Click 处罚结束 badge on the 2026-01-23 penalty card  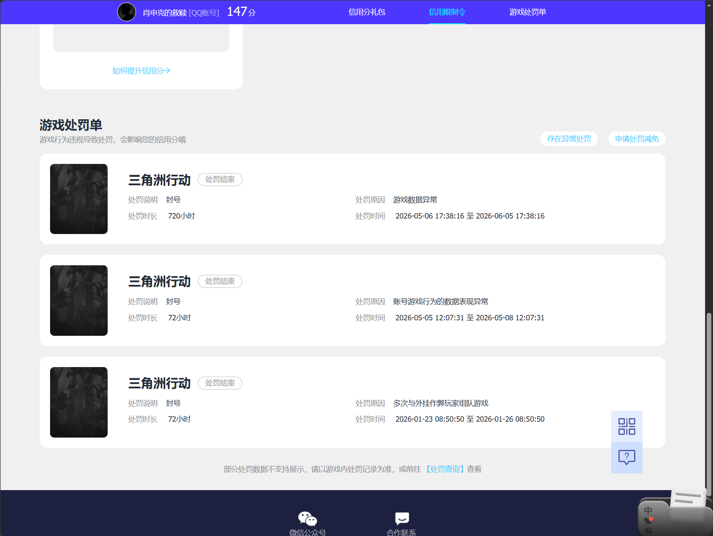[x=220, y=383]
